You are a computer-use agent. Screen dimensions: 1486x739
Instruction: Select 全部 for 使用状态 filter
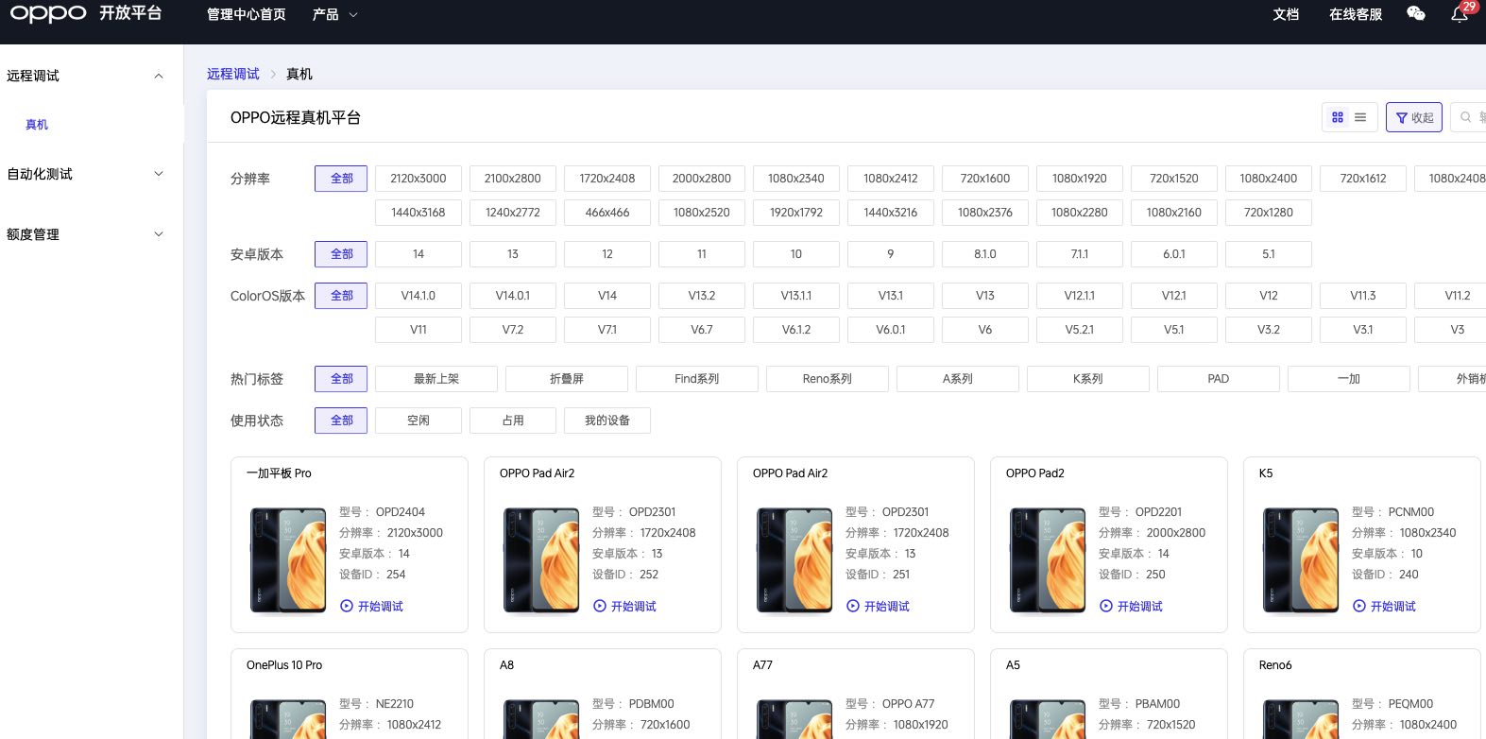pos(341,421)
